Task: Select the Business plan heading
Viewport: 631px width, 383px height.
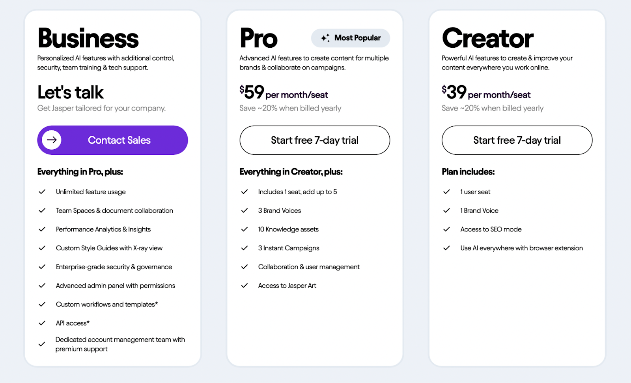Action: pyautogui.click(x=88, y=38)
